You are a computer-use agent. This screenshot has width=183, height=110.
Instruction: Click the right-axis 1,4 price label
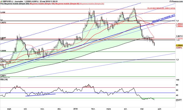point(177,21)
